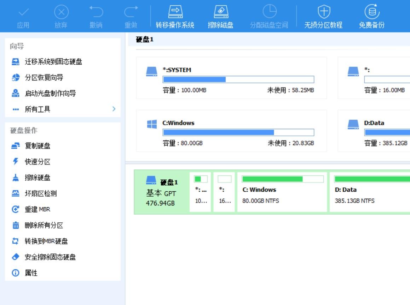Click 重建 MBR in disk operations
This screenshot has width=410, height=305.
[37, 209]
